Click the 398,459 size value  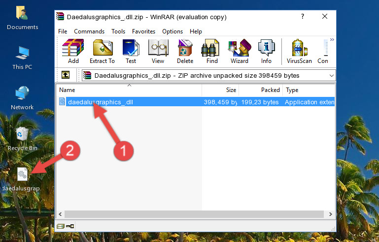point(220,102)
